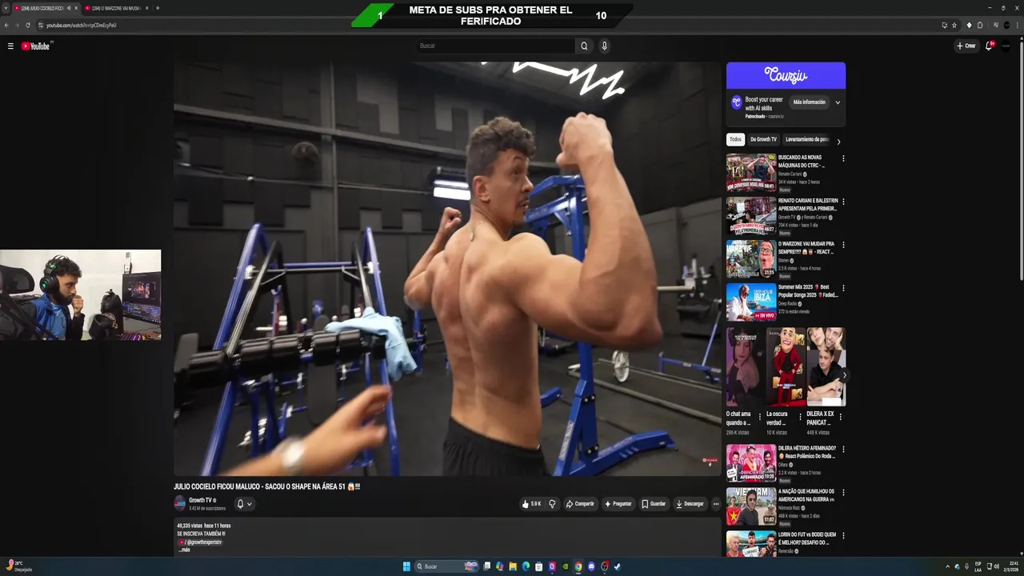Open more options for Summer Mix 2025 video

tap(843, 288)
